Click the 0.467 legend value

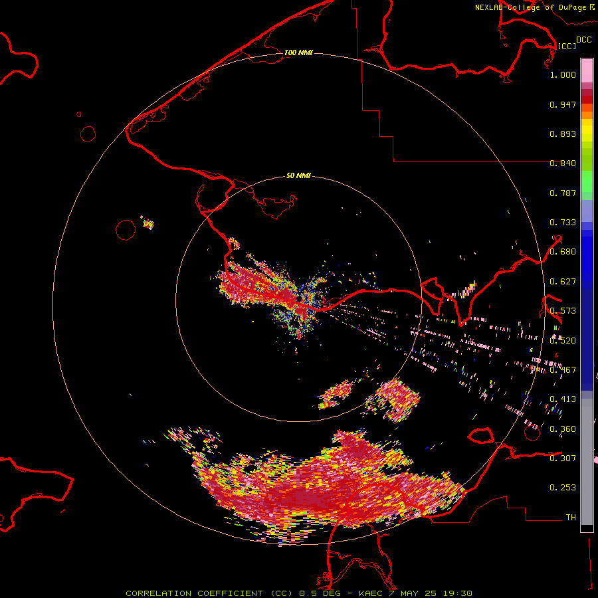pos(563,370)
